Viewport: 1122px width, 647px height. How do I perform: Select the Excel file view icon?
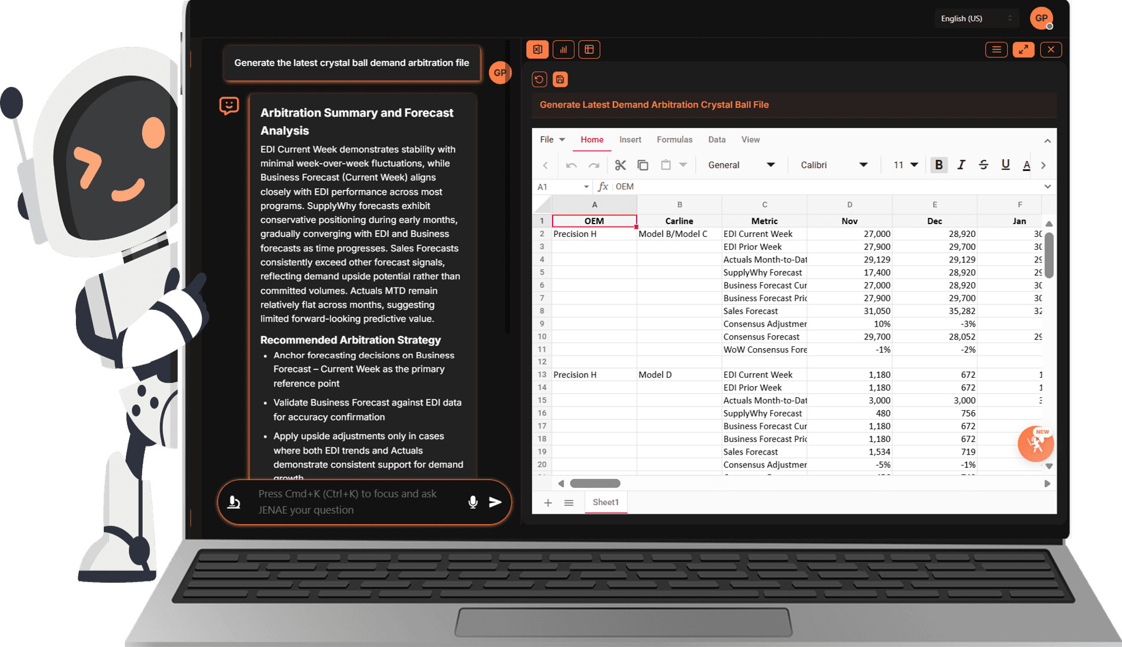[538, 49]
